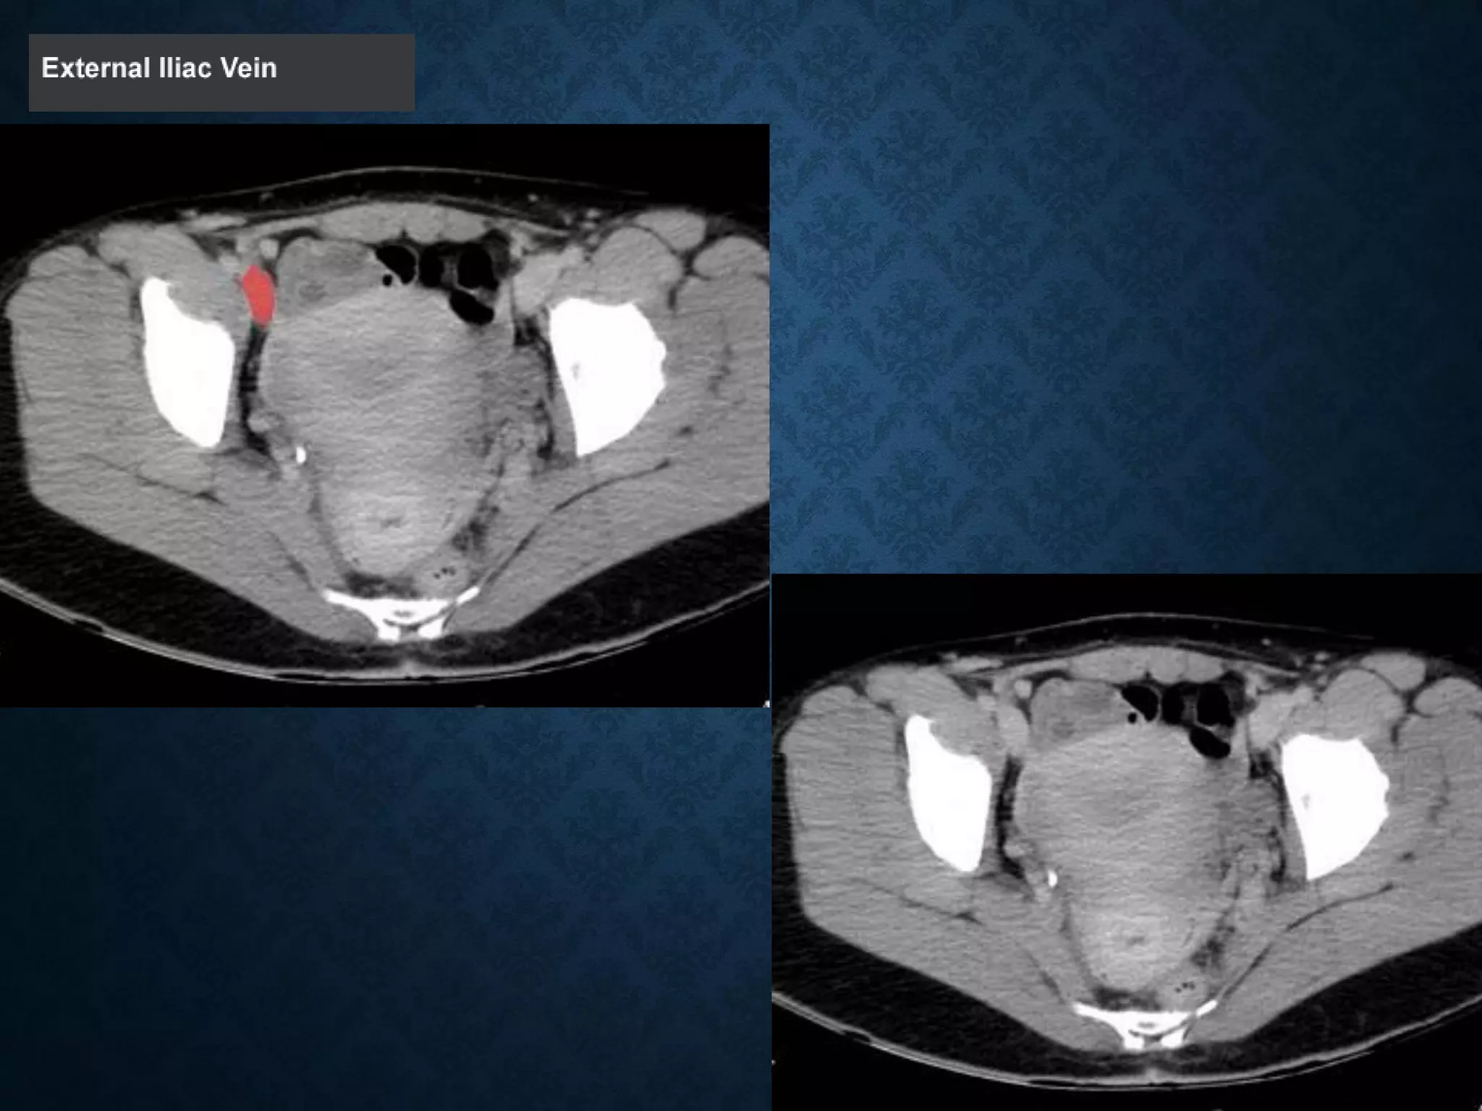Click the small bright calcification spot in lower CT
This screenshot has height=1111, width=1482.
(x=1052, y=878)
